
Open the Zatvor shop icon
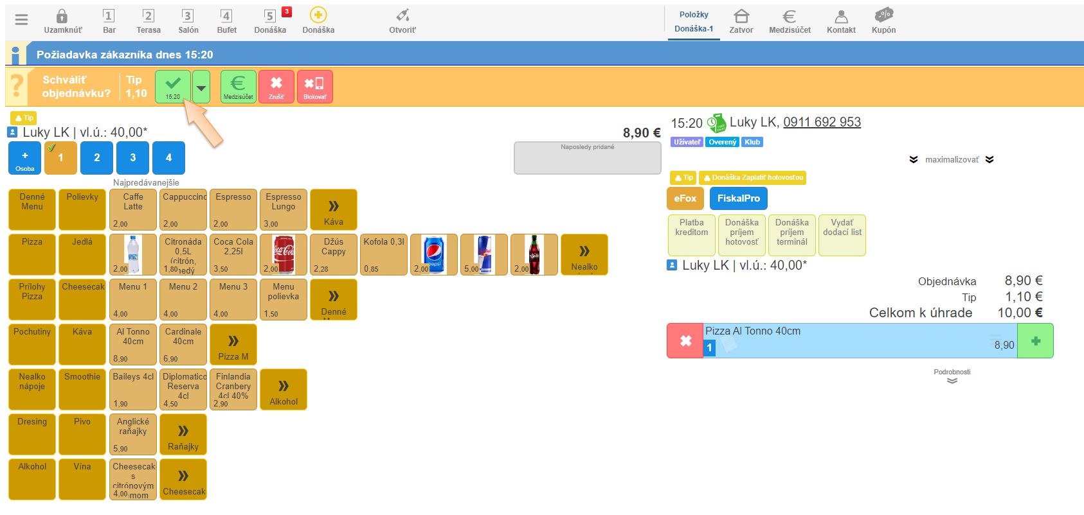coord(741,17)
